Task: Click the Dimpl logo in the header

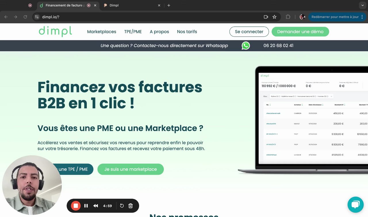Action: 55,31
